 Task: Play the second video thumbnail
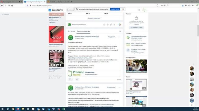[136, 101]
